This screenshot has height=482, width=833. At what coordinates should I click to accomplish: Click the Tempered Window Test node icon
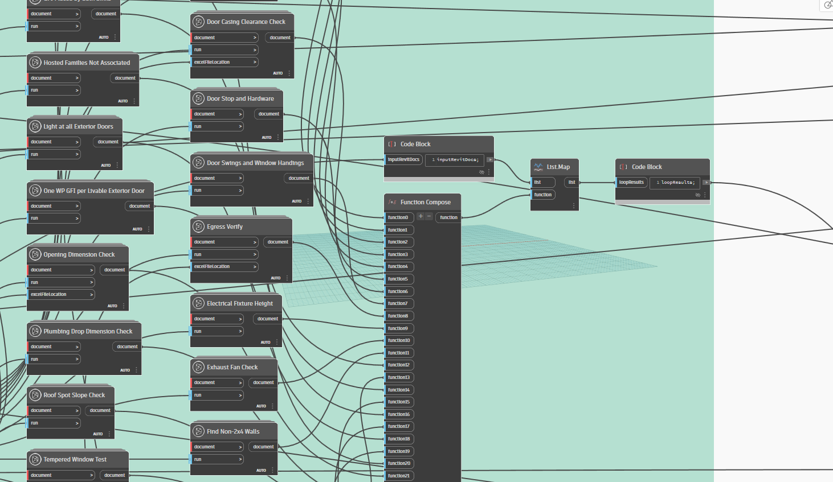point(34,459)
